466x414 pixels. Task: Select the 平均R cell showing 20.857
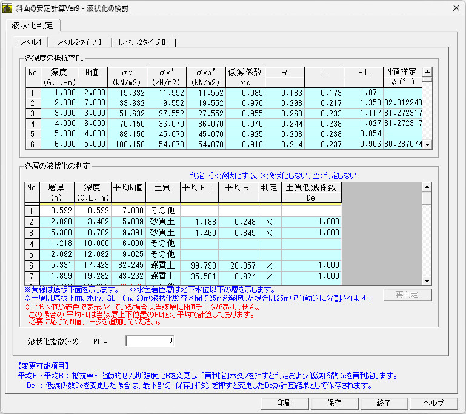click(238, 265)
